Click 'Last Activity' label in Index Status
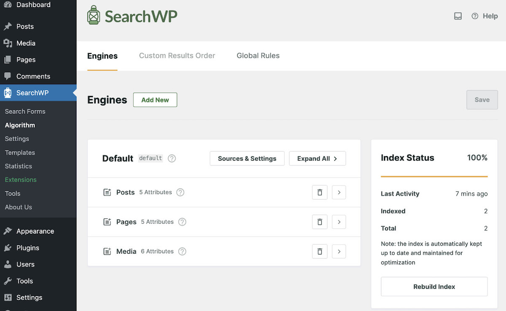Viewport: 506px width, 311px height. point(400,194)
